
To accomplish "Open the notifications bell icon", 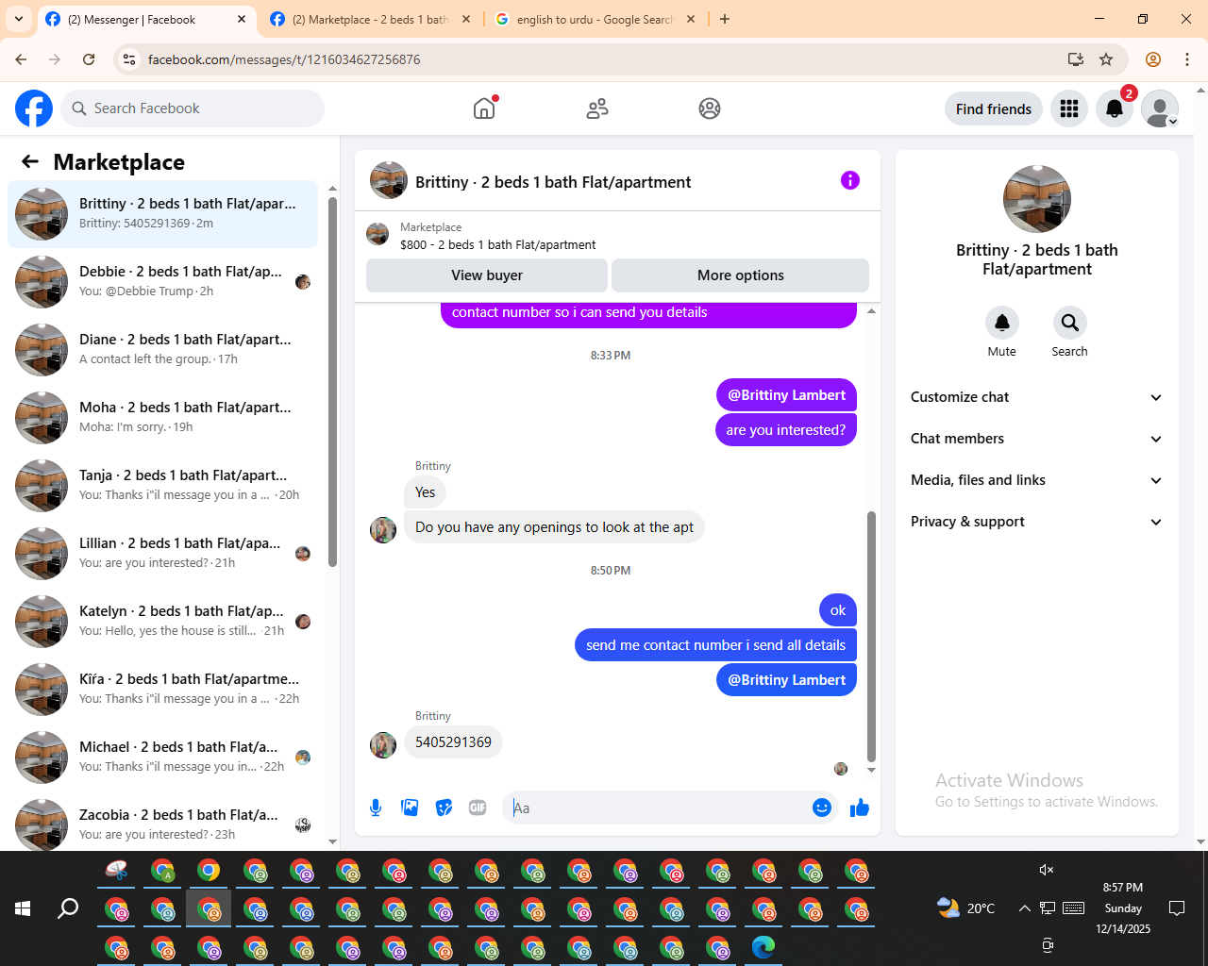I will tap(1115, 108).
